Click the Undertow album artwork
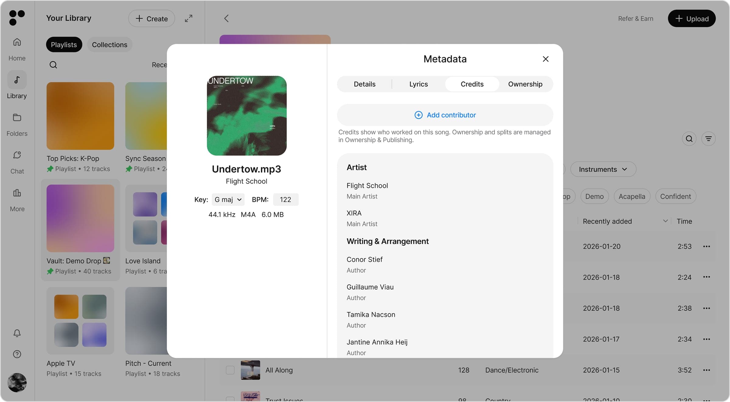 click(247, 116)
